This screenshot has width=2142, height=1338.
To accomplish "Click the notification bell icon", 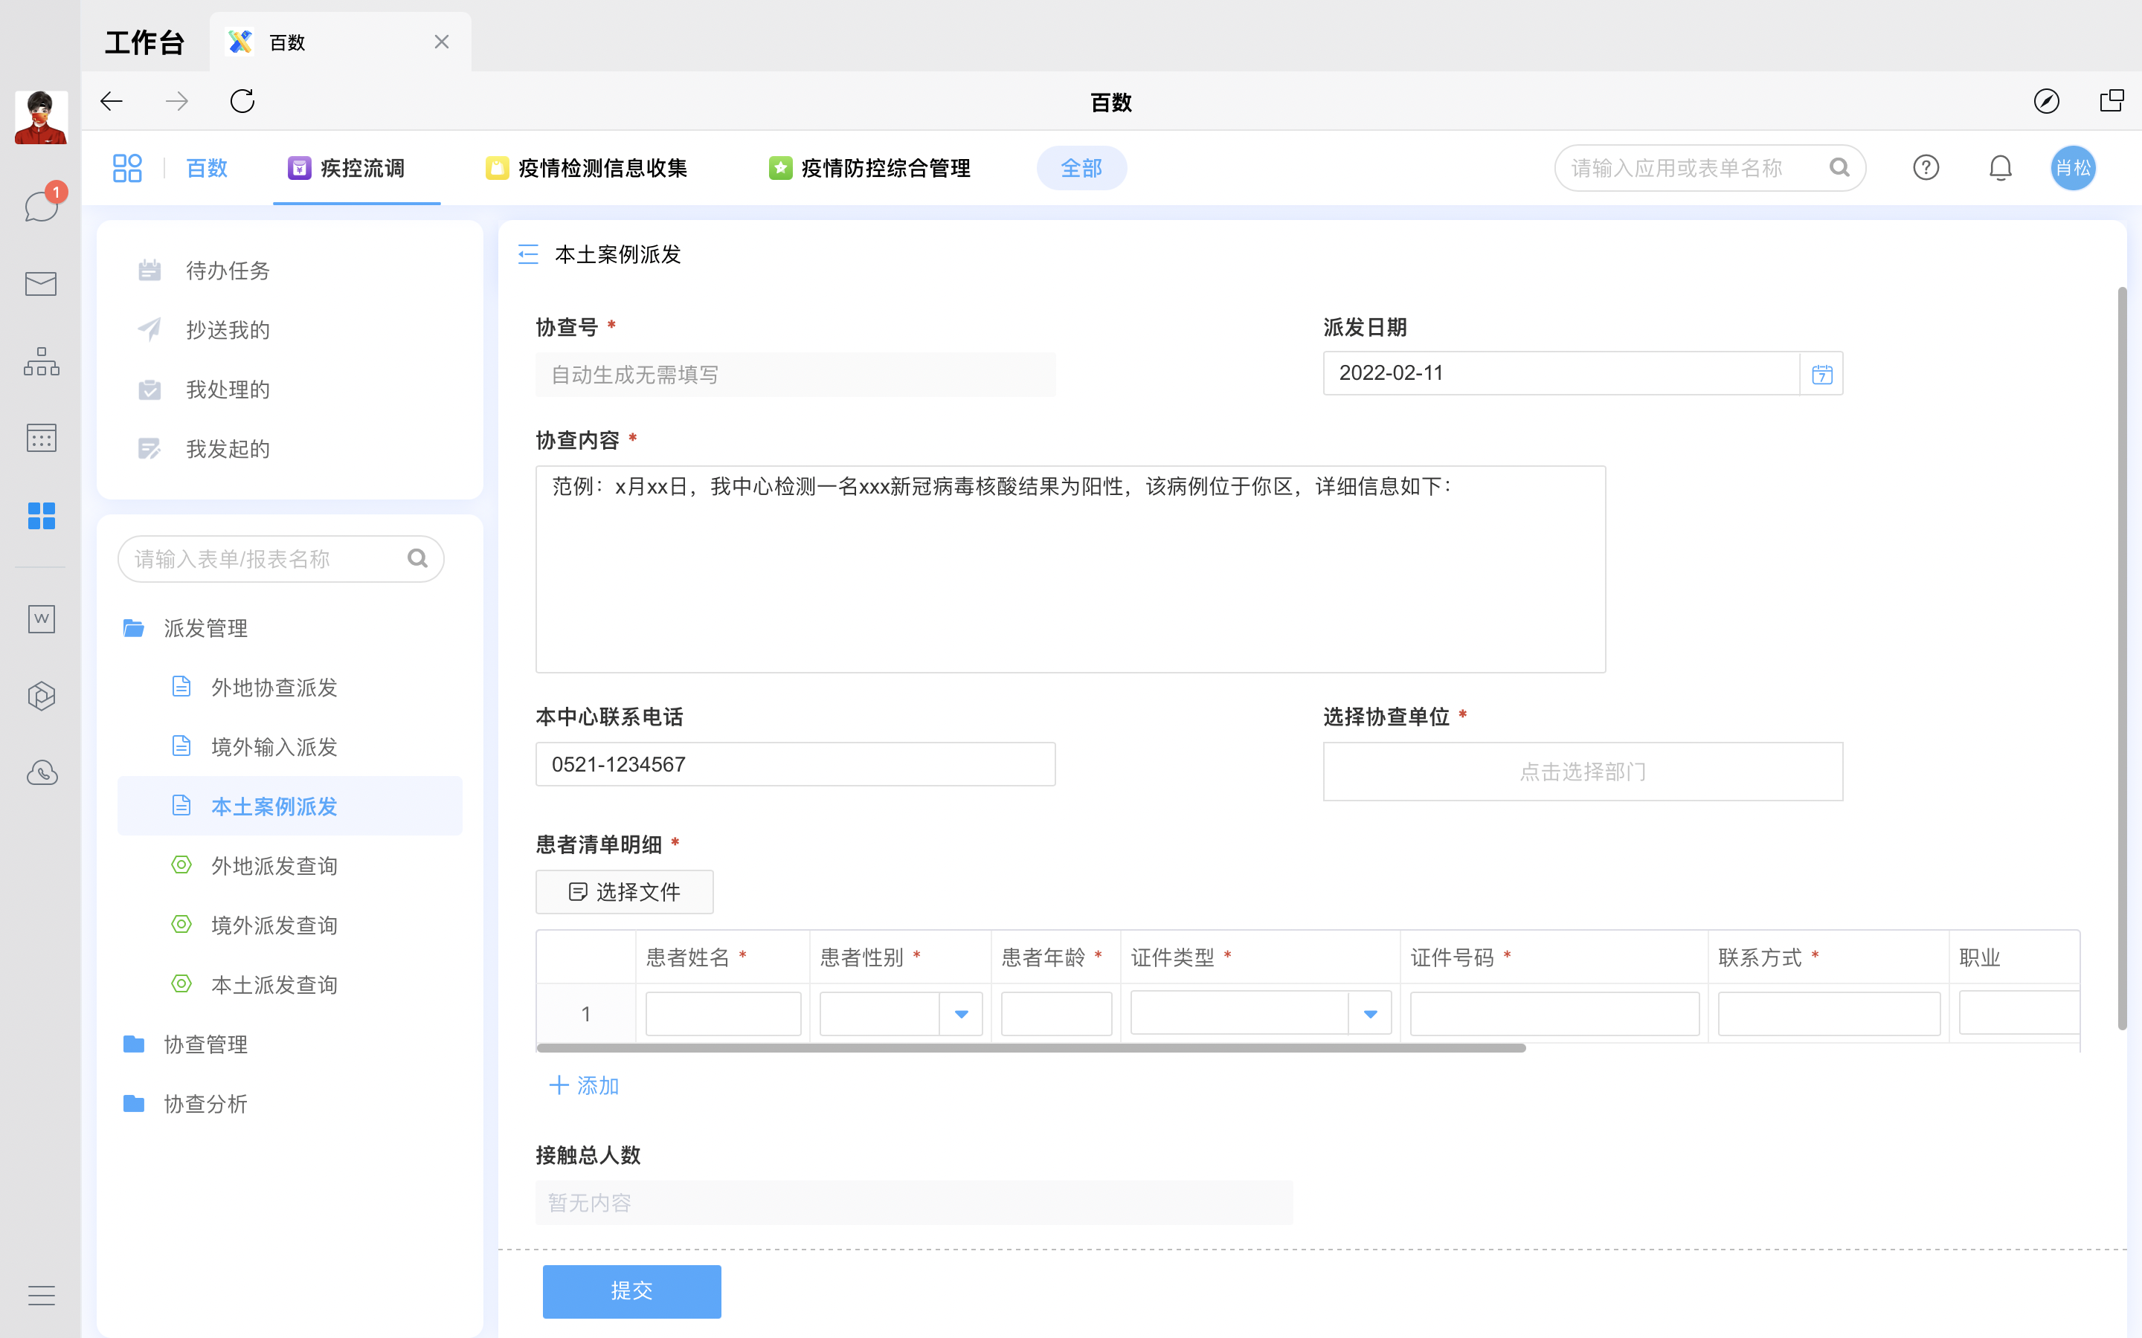I will [x=2001, y=168].
